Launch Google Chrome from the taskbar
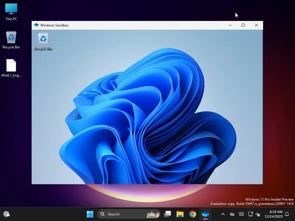 tap(193, 214)
